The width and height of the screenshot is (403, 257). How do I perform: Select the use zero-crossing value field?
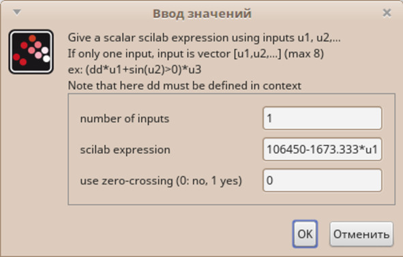[x=323, y=180]
